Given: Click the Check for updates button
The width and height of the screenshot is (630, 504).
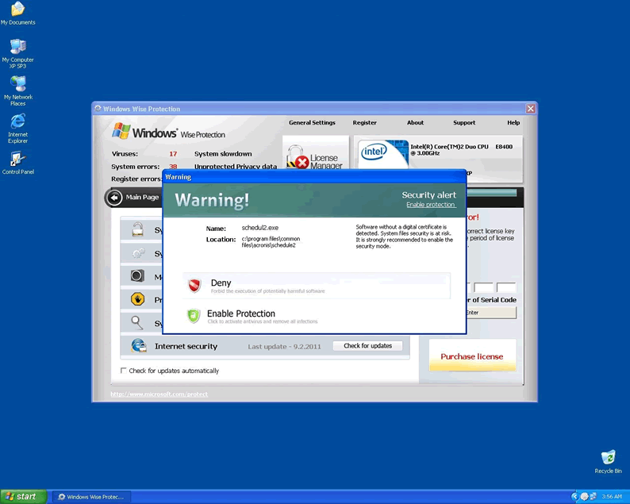Looking at the screenshot, I should 367,346.
